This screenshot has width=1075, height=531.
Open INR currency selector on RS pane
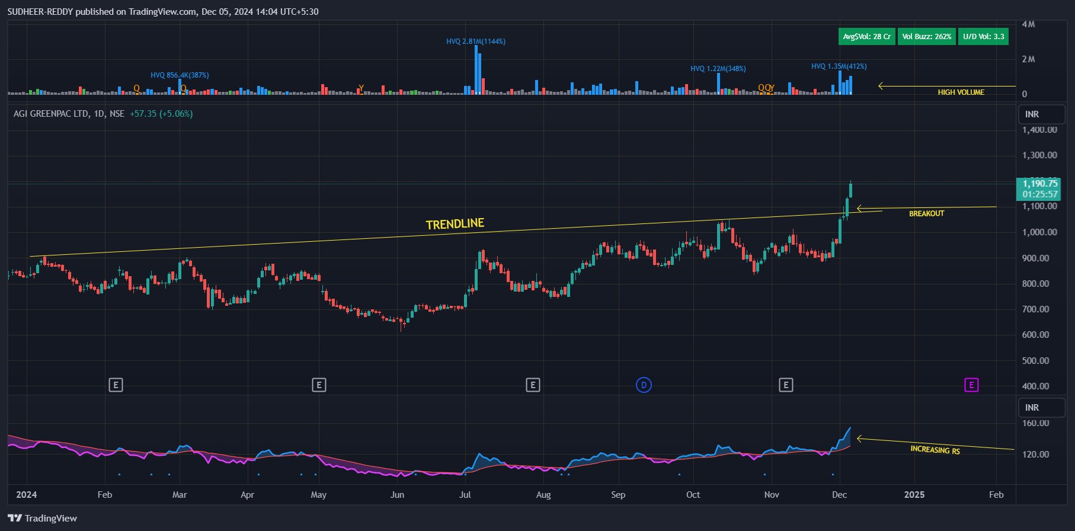tap(1042, 408)
